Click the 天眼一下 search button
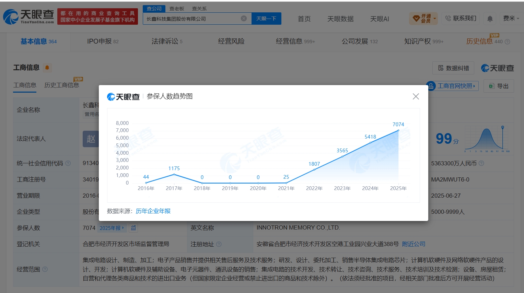 click(x=266, y=19)
